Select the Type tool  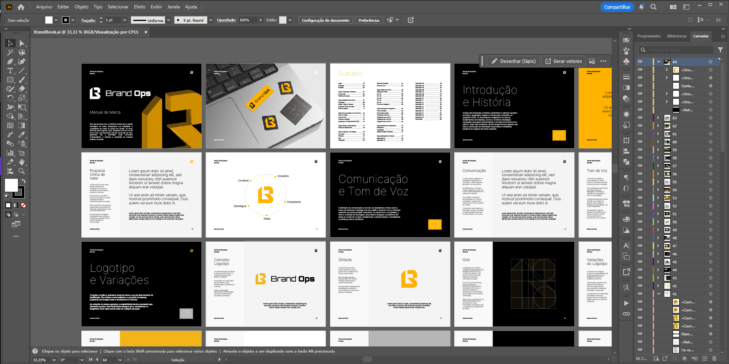click(10, 71)
